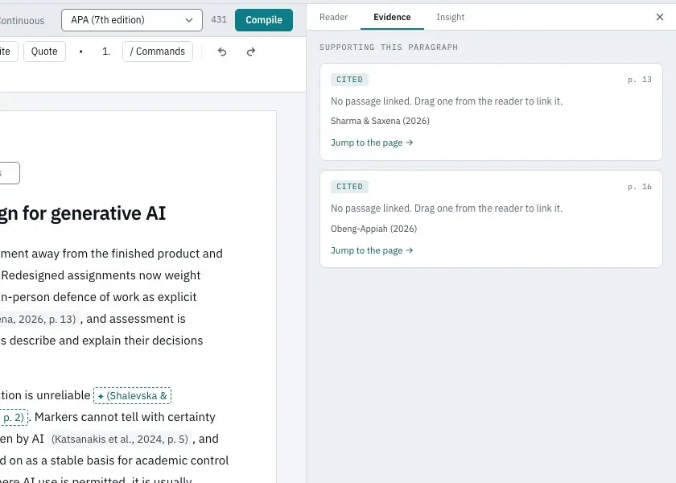Click the suggested Shalevska citation chip

pos(133,396)
